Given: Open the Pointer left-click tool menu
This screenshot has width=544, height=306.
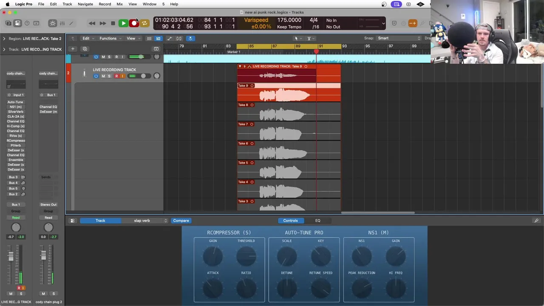Looking at the screenshot, I should click(297, 39).
